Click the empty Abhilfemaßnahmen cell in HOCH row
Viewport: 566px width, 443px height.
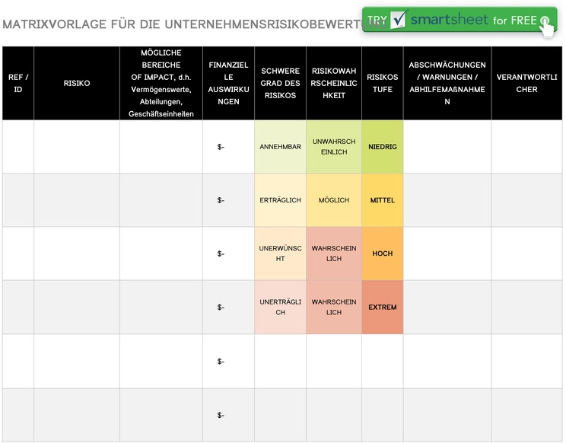pyautogui.click(x=447, y=253)
